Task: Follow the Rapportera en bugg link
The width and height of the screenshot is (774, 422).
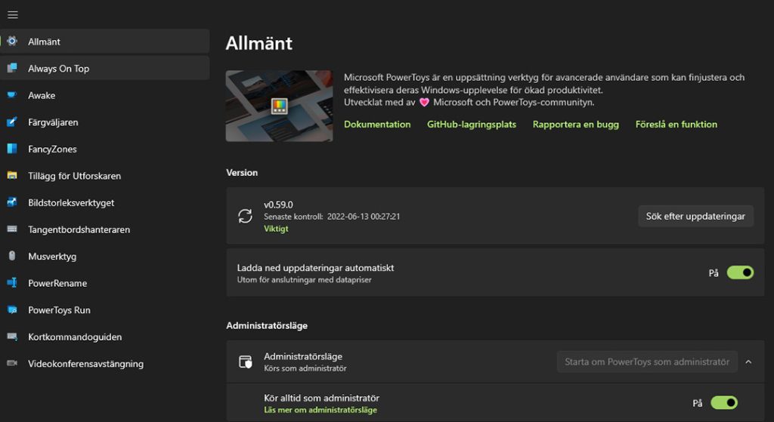Action: click(575, 125)
